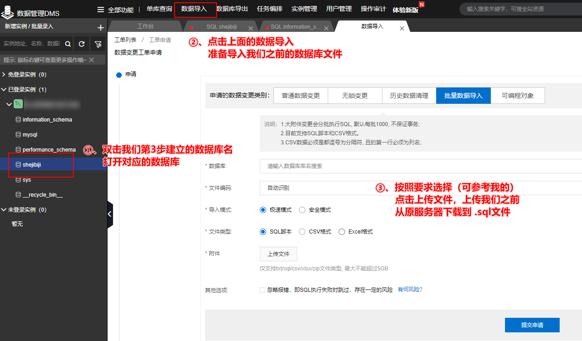Click database icon beside __recycle_bin__

pyautogui.click(x=18, y=195)
